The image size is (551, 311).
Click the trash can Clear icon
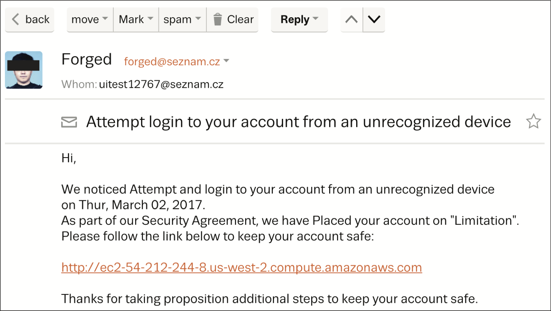click(218, 19)
